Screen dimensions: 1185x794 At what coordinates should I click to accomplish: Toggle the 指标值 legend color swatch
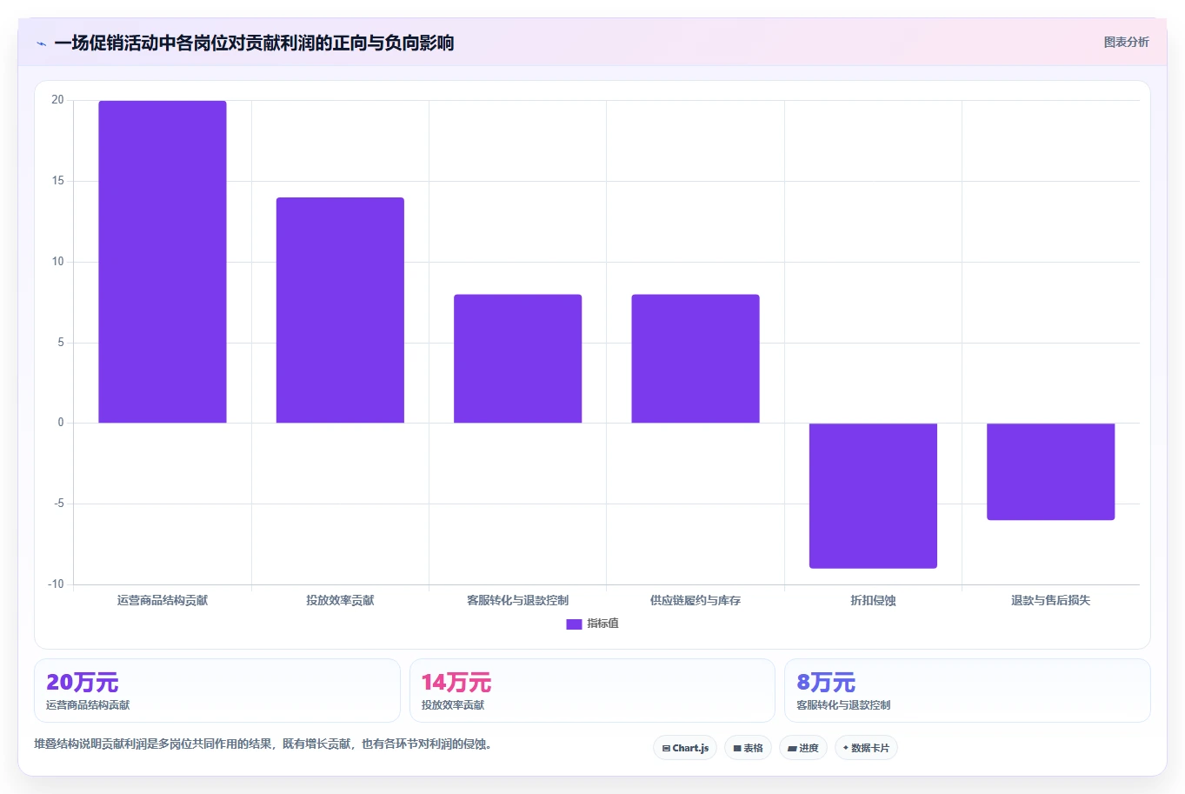574,624
